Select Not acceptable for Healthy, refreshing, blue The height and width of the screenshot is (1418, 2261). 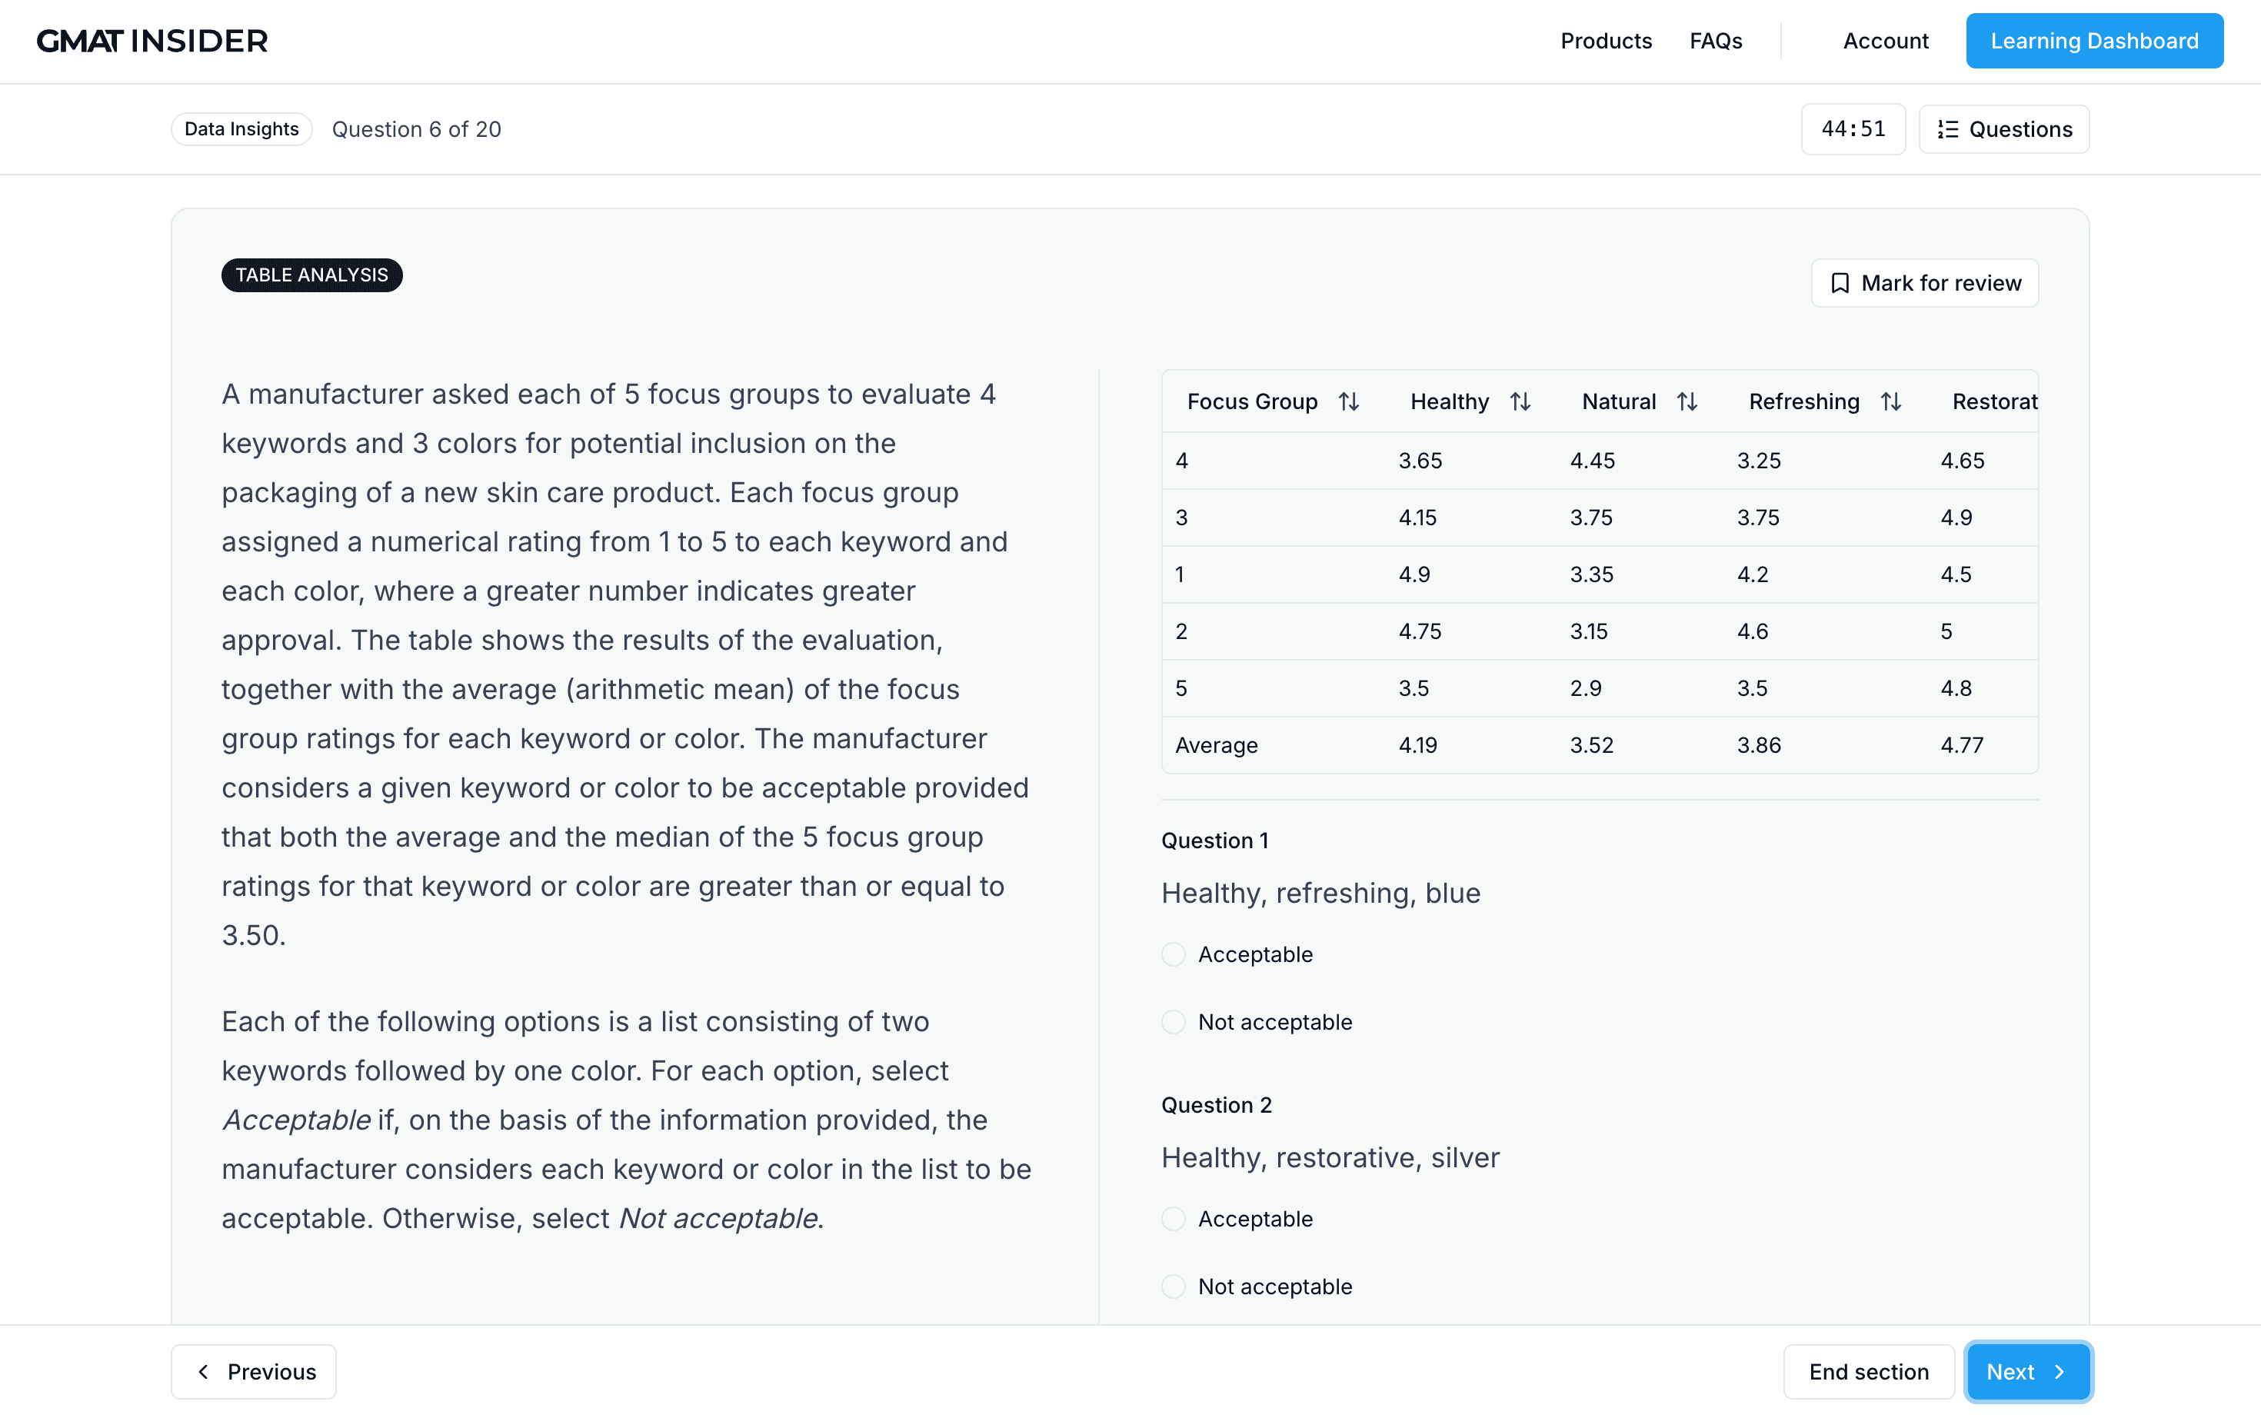1173,1021
